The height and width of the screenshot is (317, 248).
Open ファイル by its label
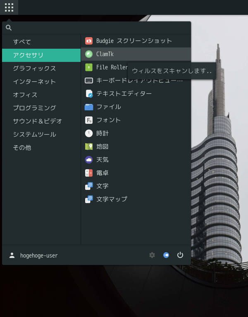[x=109, y=107]
